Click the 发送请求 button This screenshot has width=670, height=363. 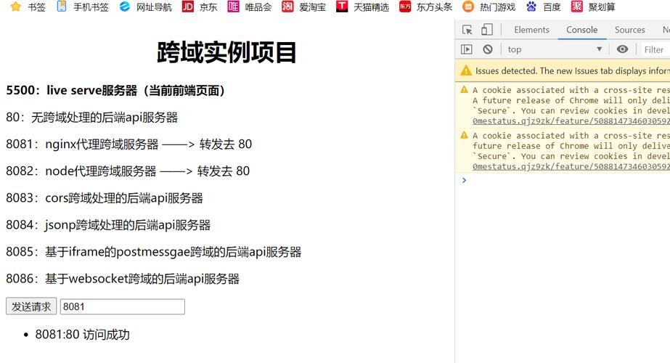click(x=31, y=306)
